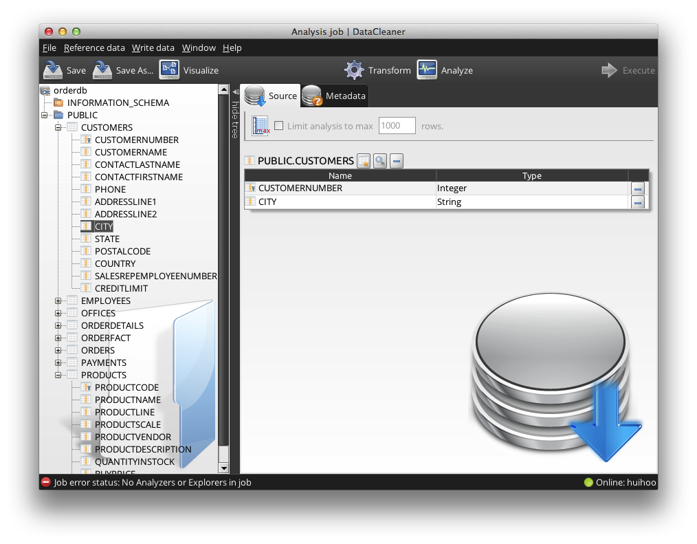
Task: Expand the EMPLOYEES table node
Action: (x=58, y=301)
